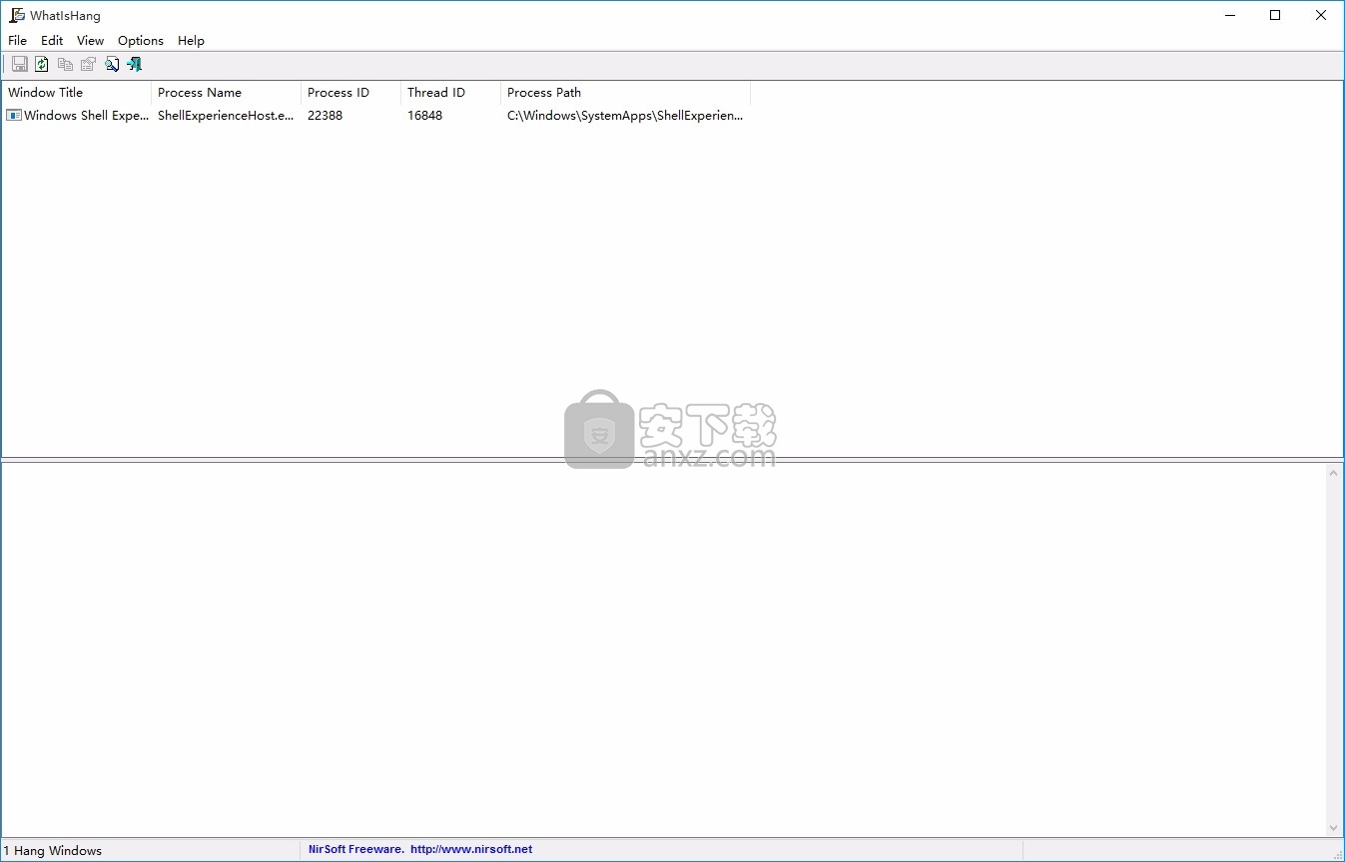Open the Options menu

click(x=141, y=41)
